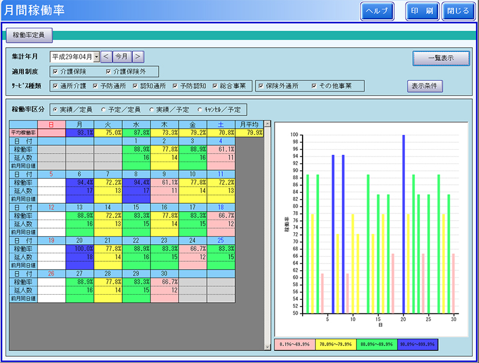This screenshot has height=363, width=479.
Task: Click the 平均稼働率 row label
Action: [x=23, y=133]
